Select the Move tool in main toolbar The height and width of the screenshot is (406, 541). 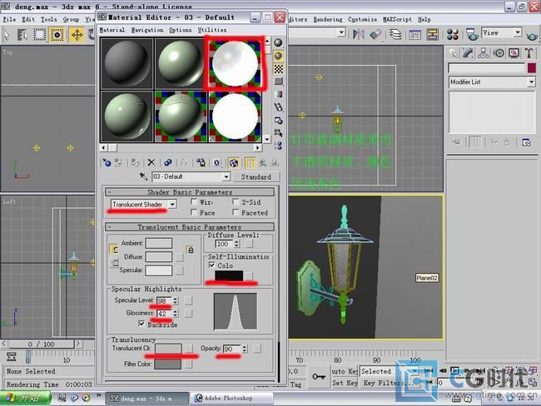[x=77, y=34]
